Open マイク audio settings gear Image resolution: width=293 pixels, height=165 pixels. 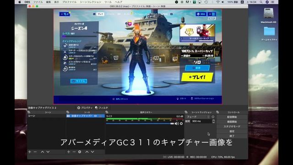point(181,123)
